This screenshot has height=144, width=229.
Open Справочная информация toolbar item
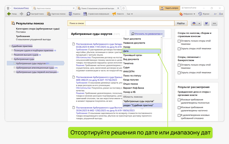coord(96,14)
